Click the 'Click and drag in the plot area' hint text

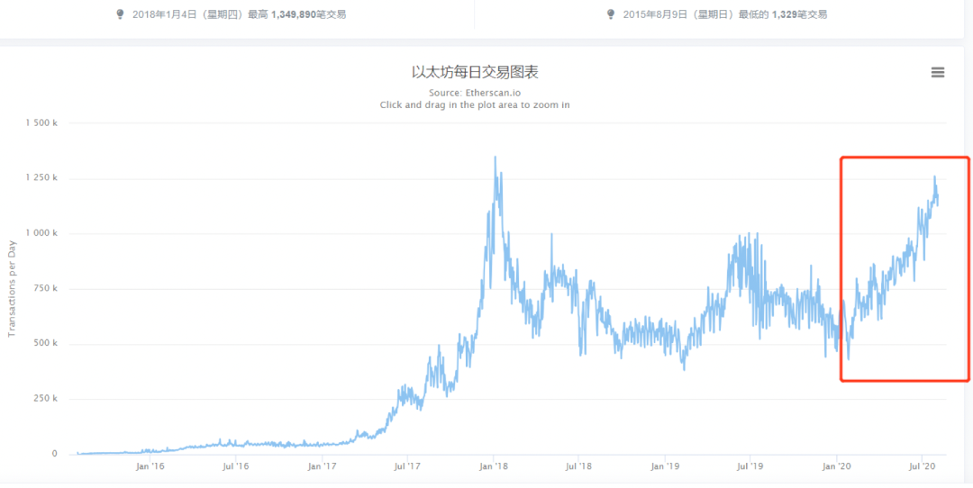click(475, 104)
